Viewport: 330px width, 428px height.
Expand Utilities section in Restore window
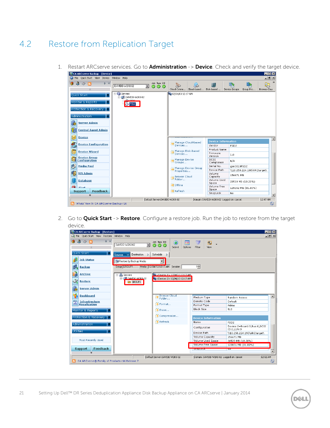(x=109, y=331)
